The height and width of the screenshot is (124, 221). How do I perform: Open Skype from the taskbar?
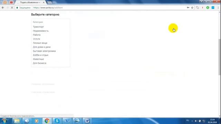pyautogui.click(x=57, y=121)
